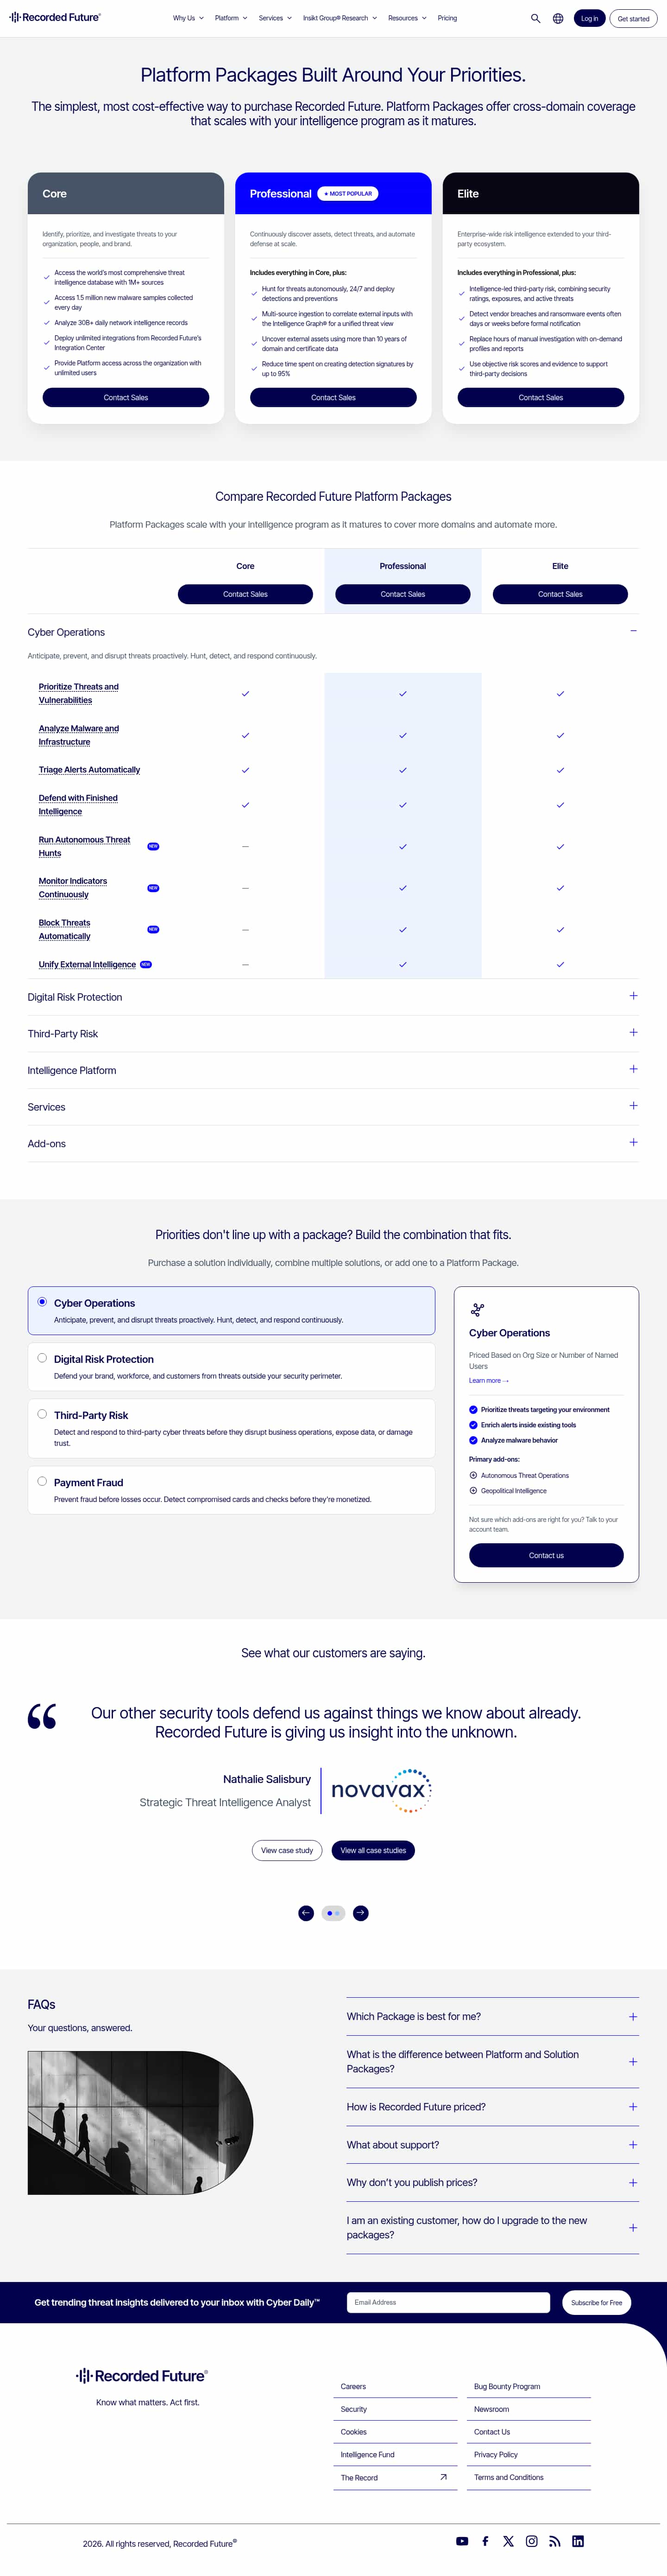667x2576 pixels.
Task: Click the Cyber Operations network icon in summary card
Action: (477, 1310)
